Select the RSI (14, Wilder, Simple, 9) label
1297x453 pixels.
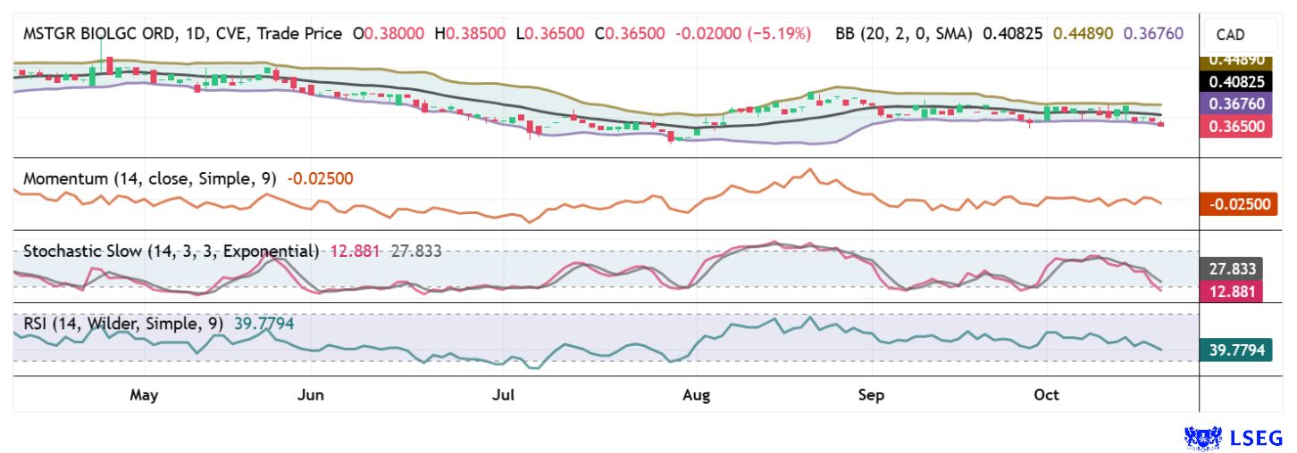point(124,324)
